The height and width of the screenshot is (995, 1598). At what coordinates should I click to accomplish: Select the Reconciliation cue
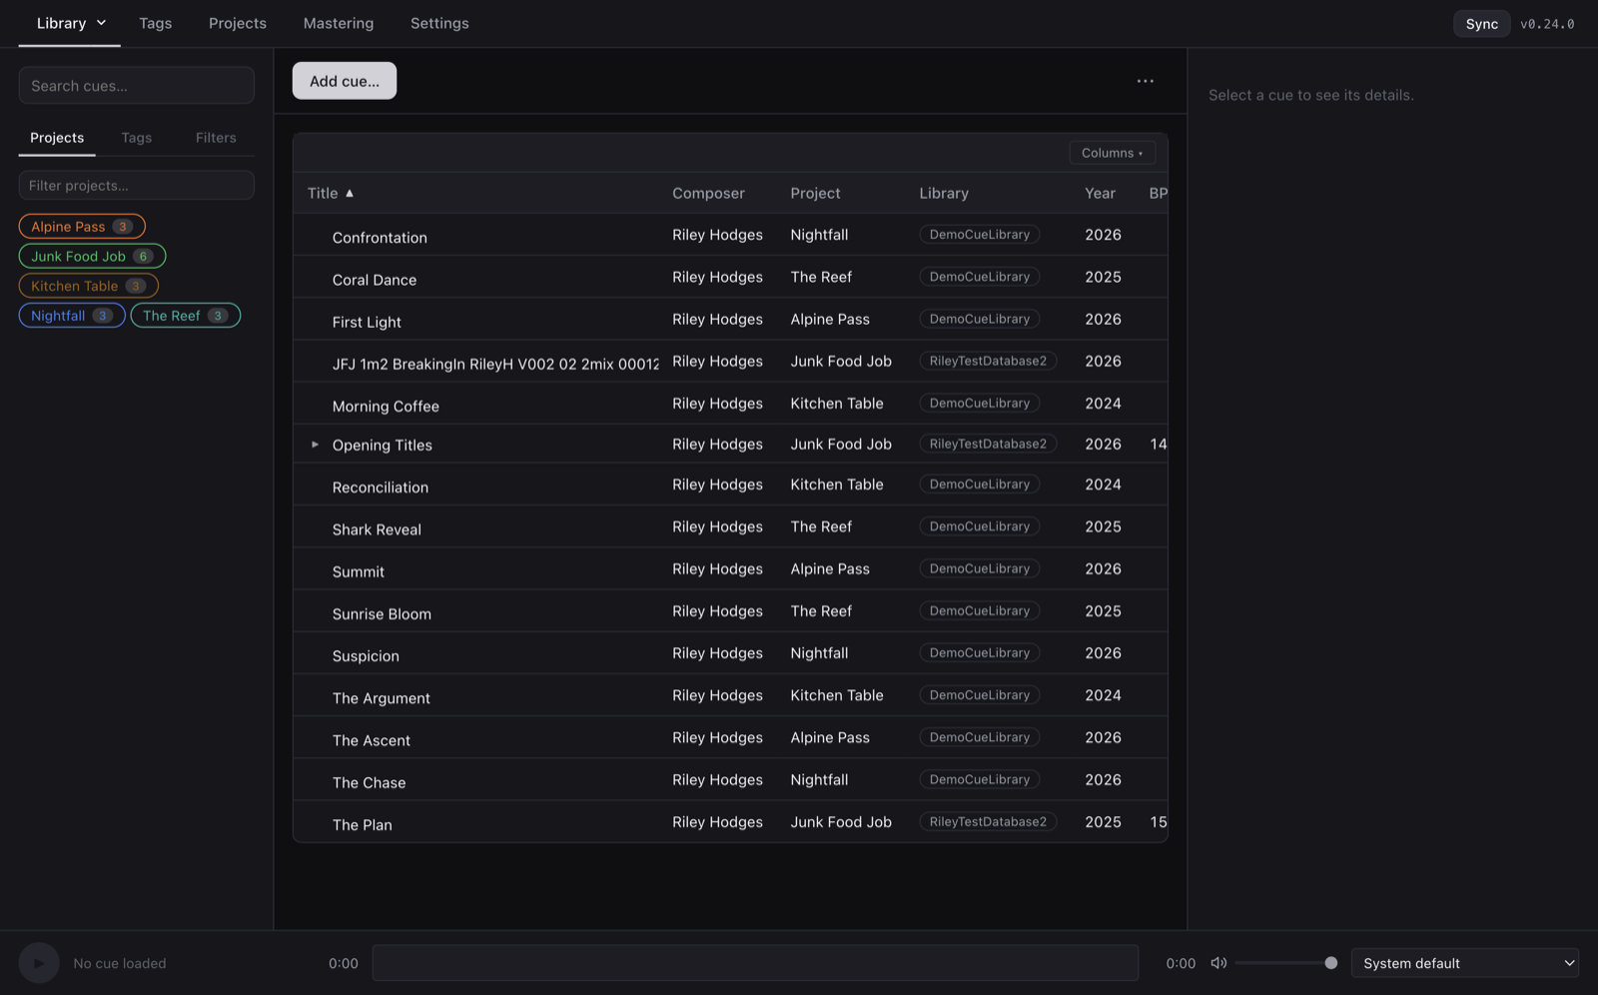coord(381,488)
